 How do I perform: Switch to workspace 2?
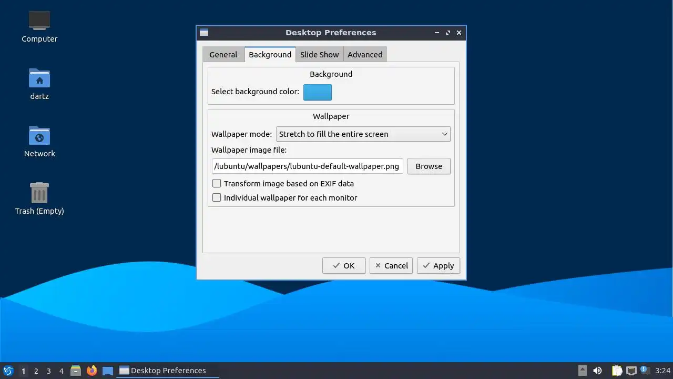coord(36,371)
